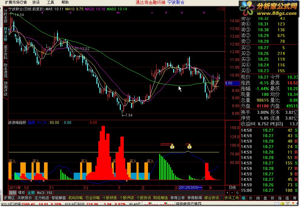The width and height of the screenshot is (300, 207).
Task: Open the 帮助 menu
Action: 65,2
